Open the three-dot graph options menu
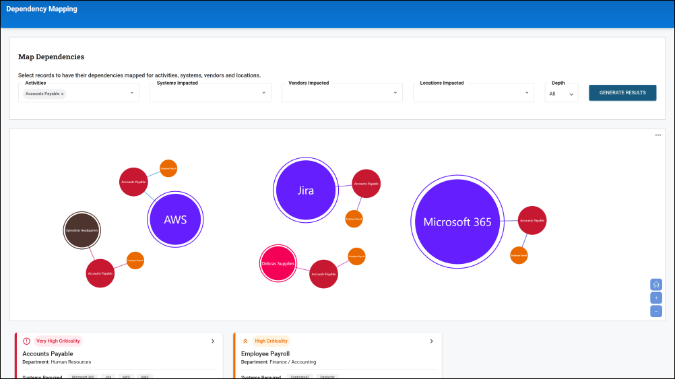Viewport: 675px width, 379px height. pos(657,135)
